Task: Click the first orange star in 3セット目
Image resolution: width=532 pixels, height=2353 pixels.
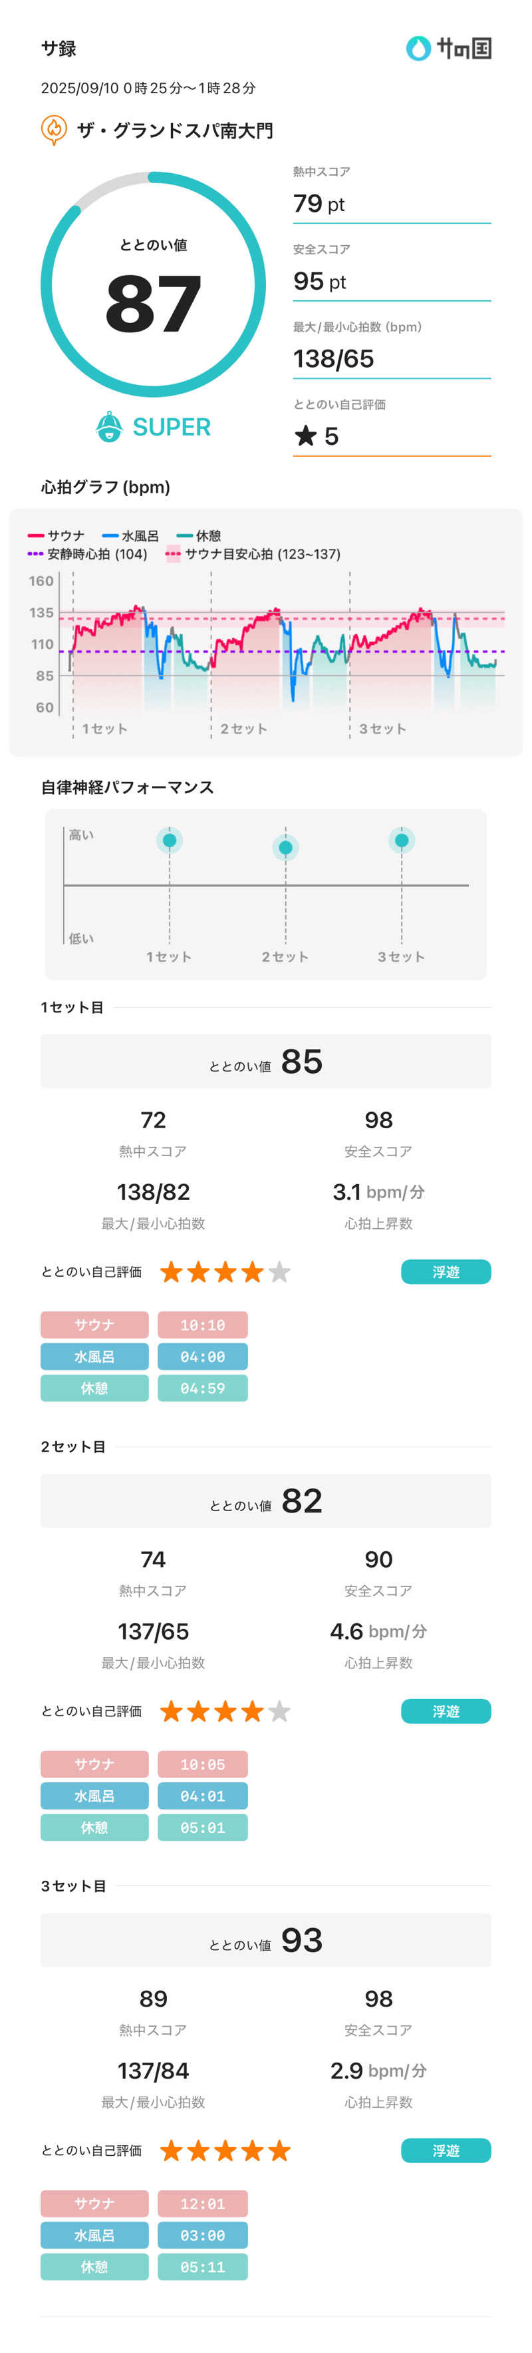Action: point(171,2151)
